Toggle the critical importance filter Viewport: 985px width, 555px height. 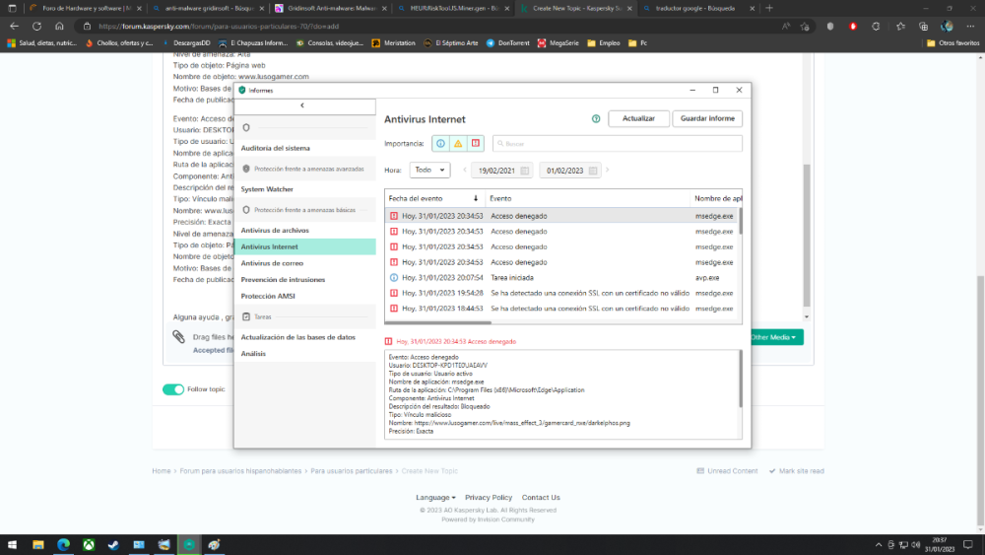coord(476,143)
